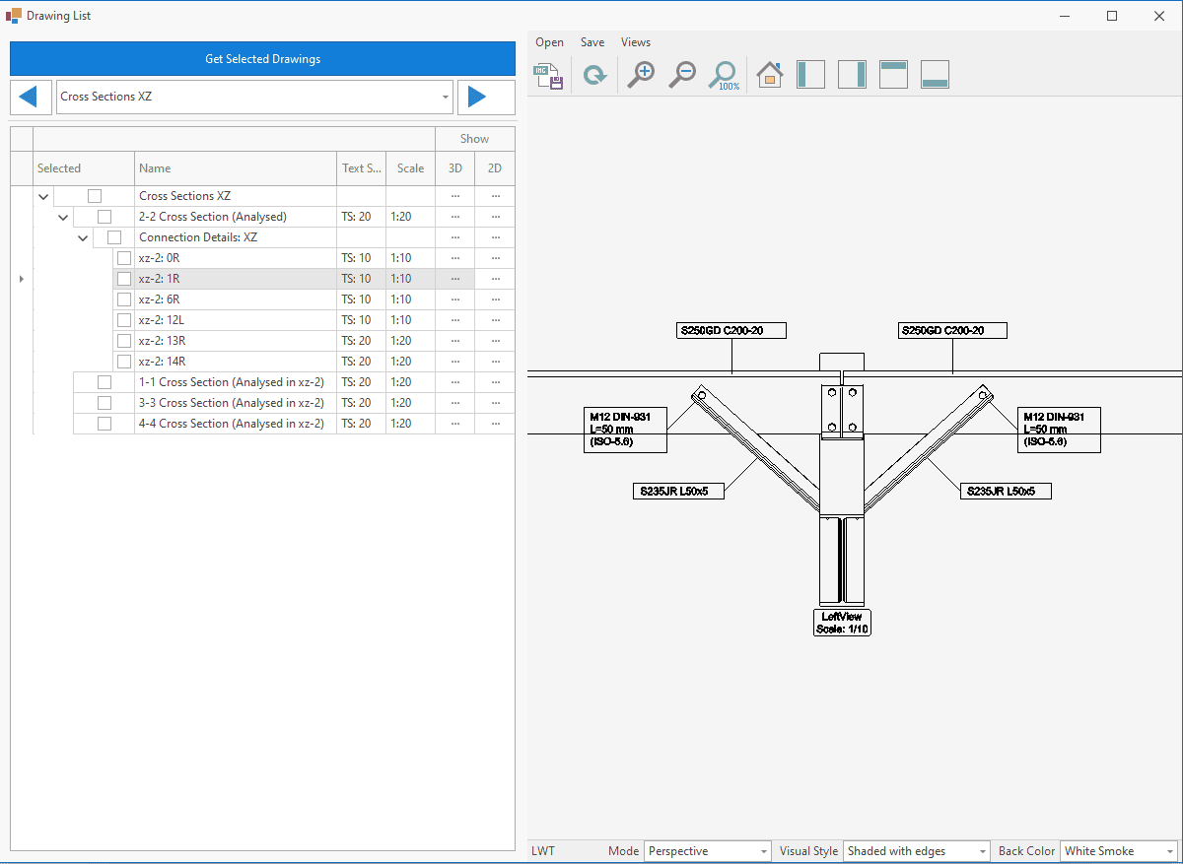The width and height of the screenshot is (1183, 864).
Task: Reset zoom to 100% icon
Action: tap(725, 75)
